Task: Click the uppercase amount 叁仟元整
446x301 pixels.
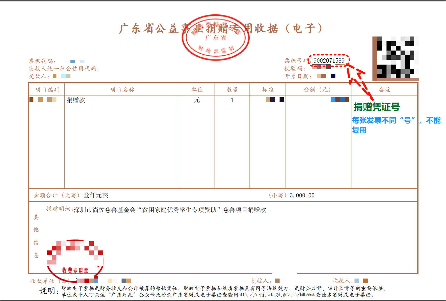Action: 96,195
